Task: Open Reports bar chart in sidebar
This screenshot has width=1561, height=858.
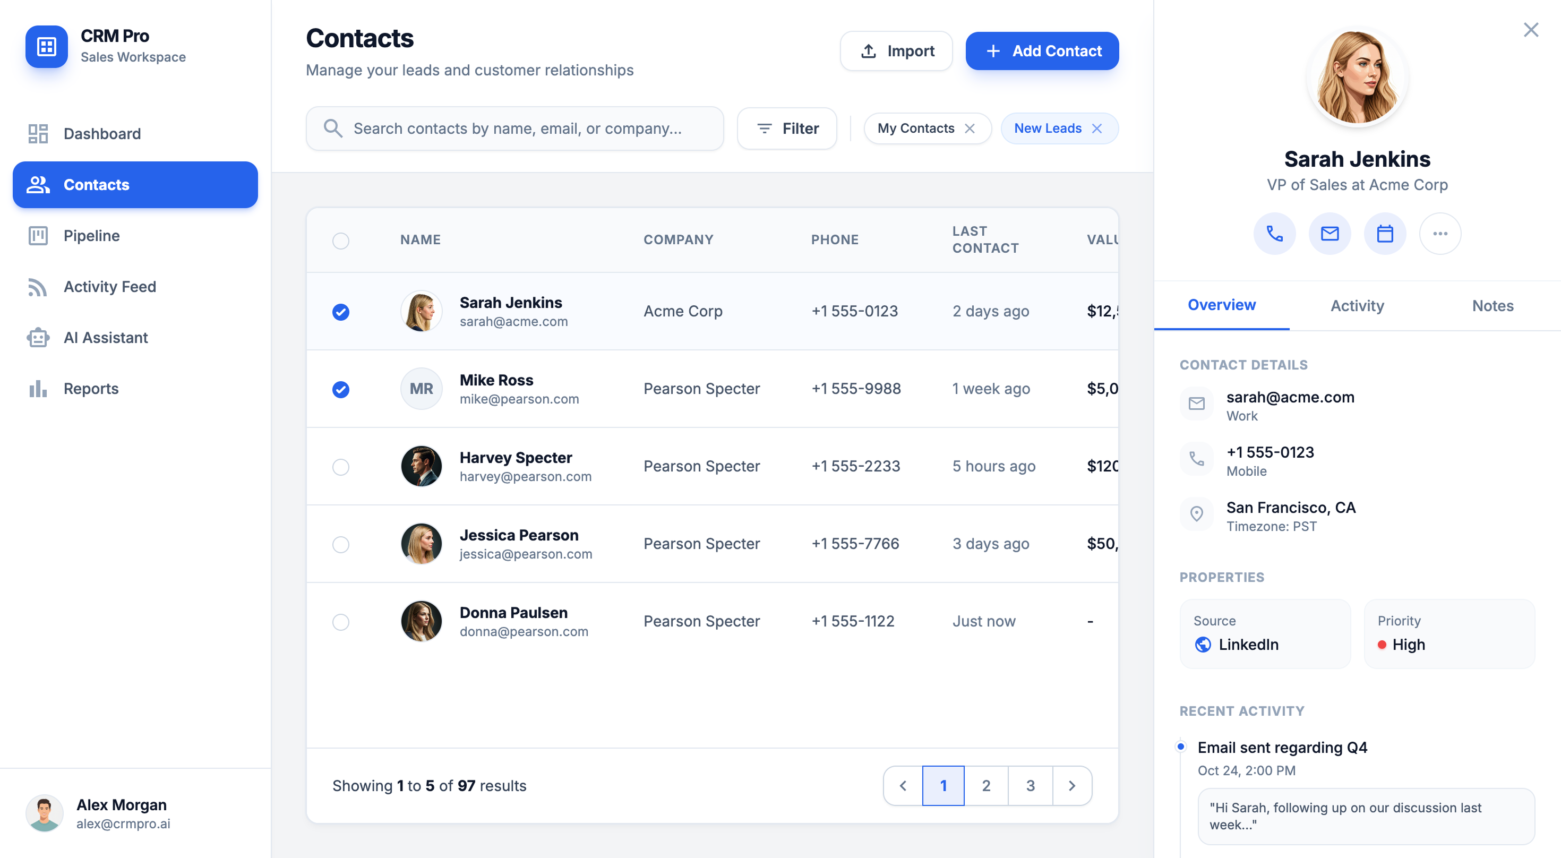Action: click(x=38, y=389)
